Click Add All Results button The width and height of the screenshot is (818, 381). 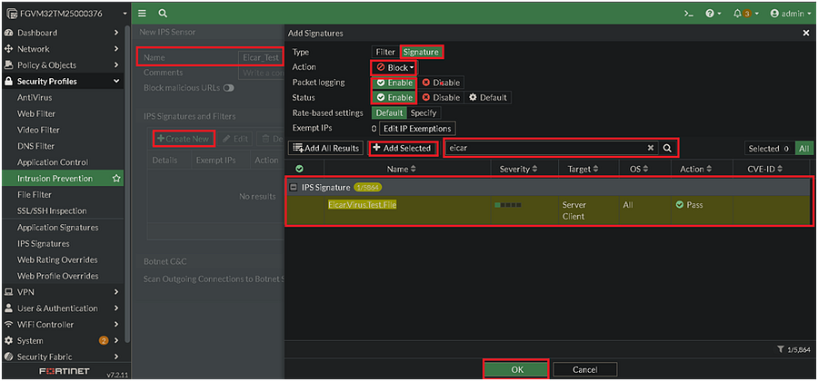326,149
